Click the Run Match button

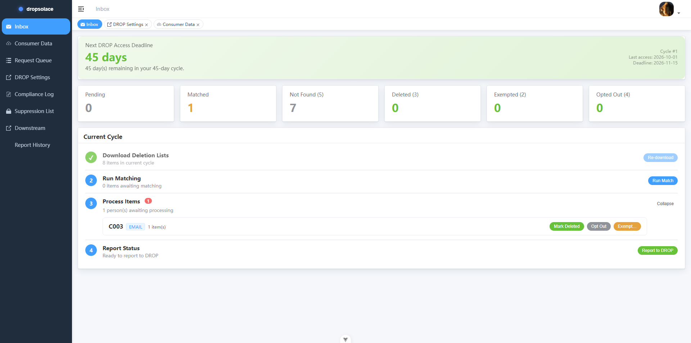point(663,181)
